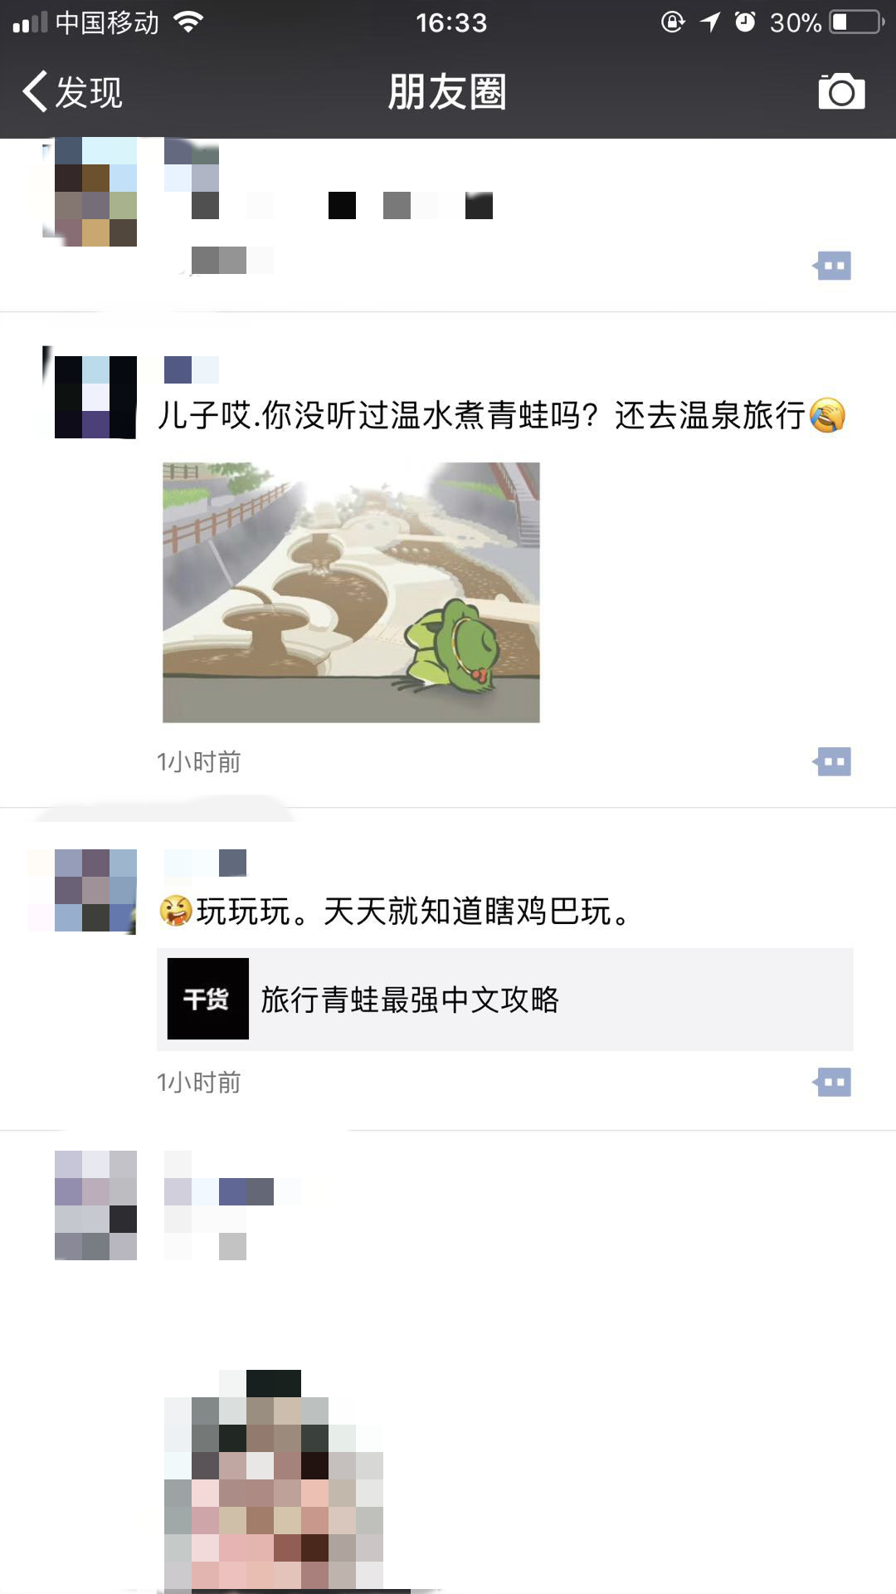View the travel frog hot spring image
The height and width of the screenshot is (1594, 896).
pyautogui.click(x=351, y=592)
